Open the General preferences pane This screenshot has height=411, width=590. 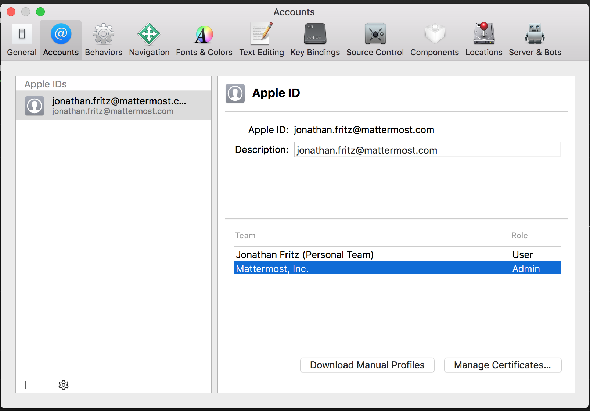[22, 40]
